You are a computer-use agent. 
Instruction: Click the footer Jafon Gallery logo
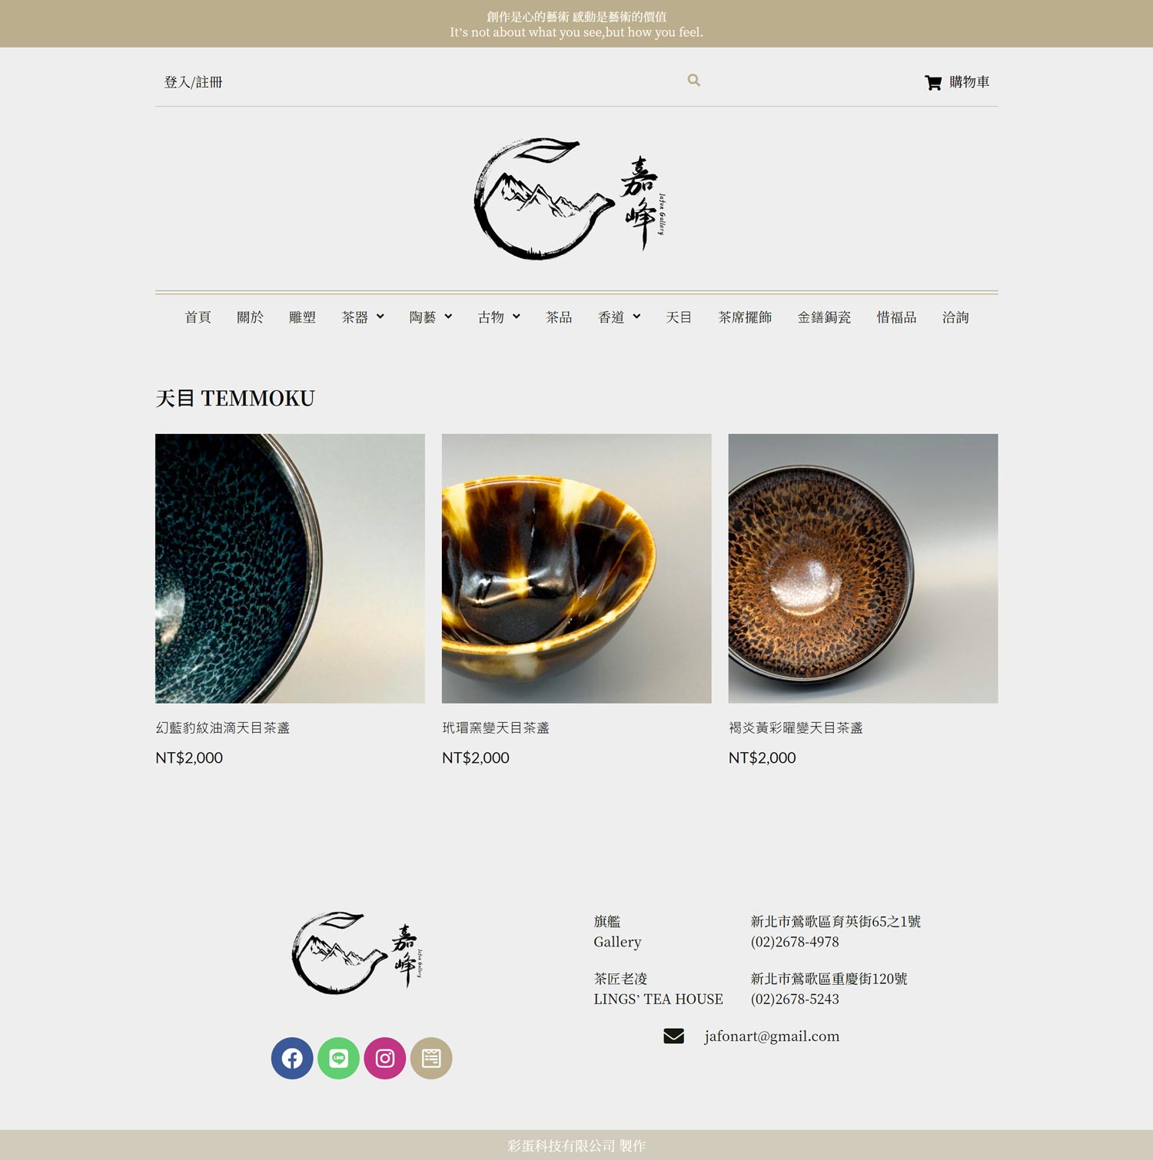pos(357,953)
